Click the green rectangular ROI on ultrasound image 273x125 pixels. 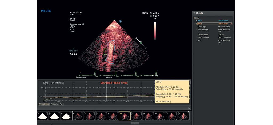pyautogui.click(x=105, y=51)
